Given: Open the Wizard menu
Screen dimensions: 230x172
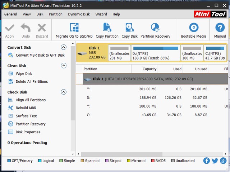Looking at the screenshot, I should pyautogui.click(x=101, y=14).
